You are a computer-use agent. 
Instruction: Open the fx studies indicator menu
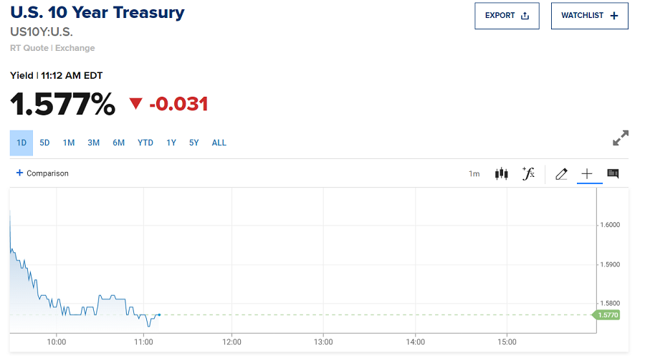pos(528,173)
